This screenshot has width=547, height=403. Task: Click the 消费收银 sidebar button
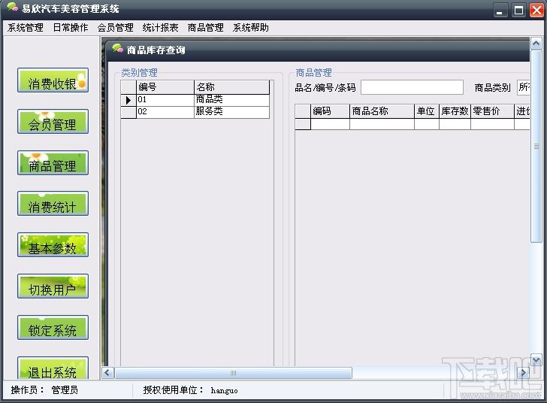coord(53,80)
